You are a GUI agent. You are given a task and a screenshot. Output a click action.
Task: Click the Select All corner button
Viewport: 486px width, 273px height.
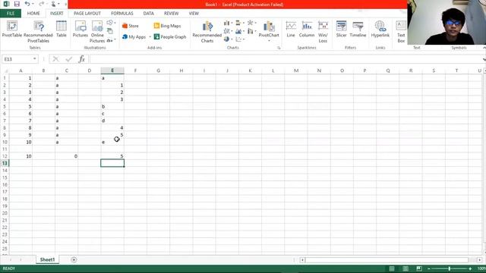[x=5, y=71]
